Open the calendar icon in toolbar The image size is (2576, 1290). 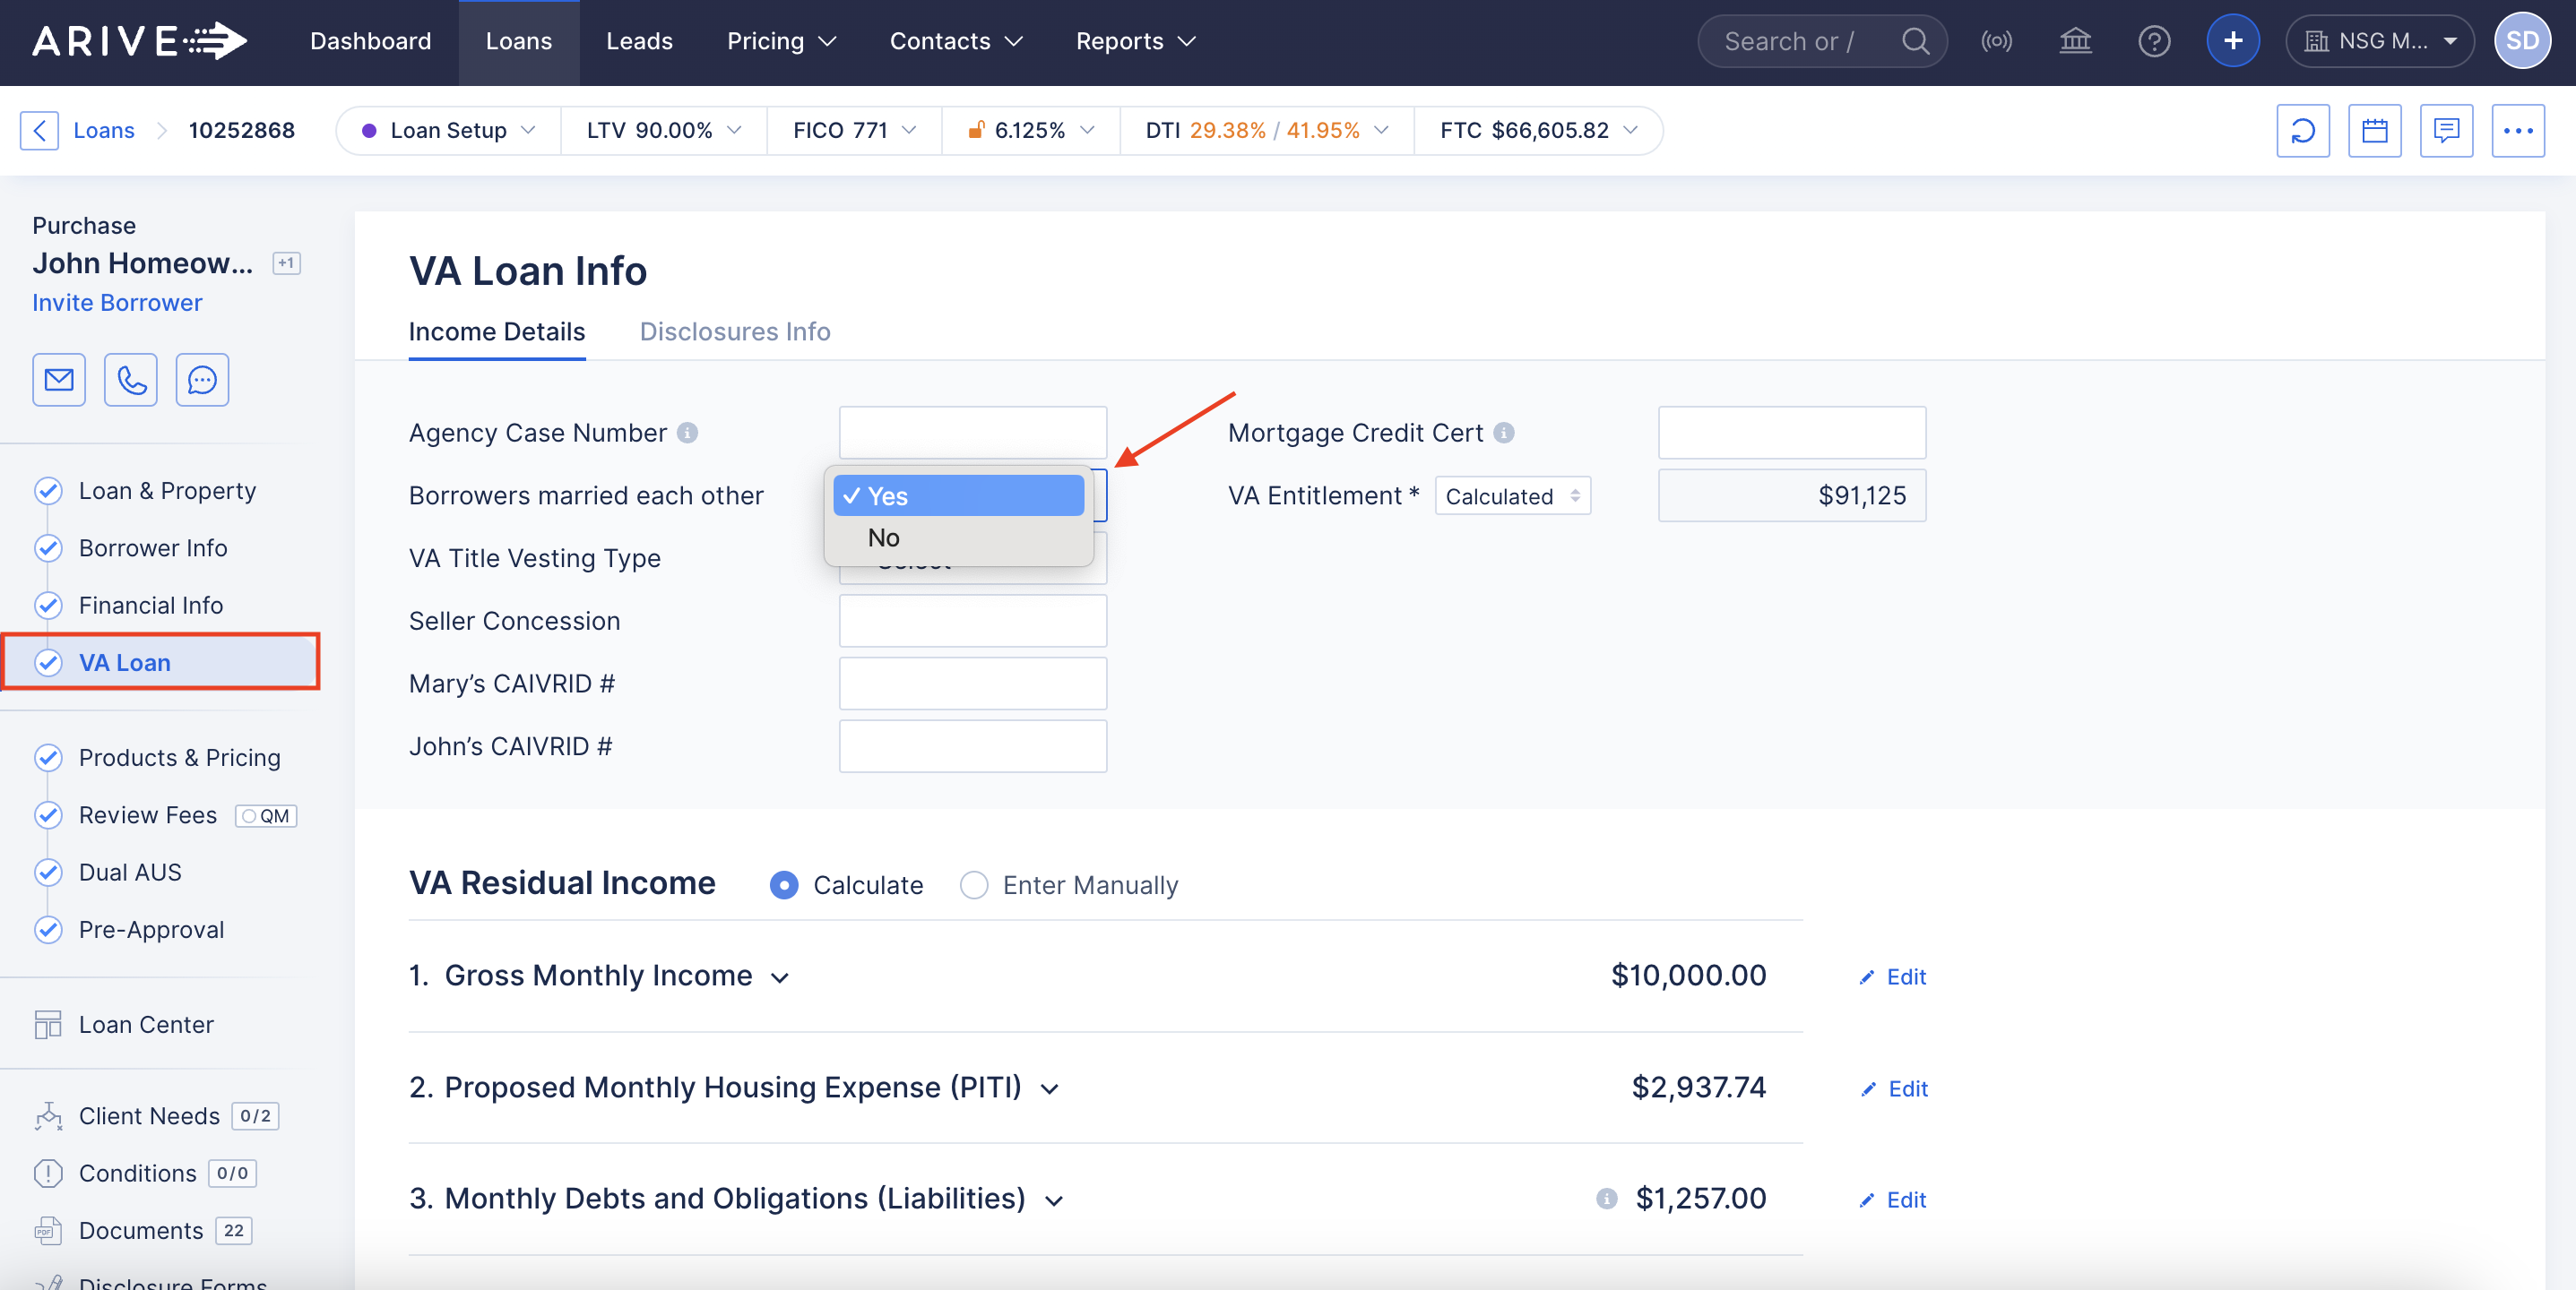2374,131
